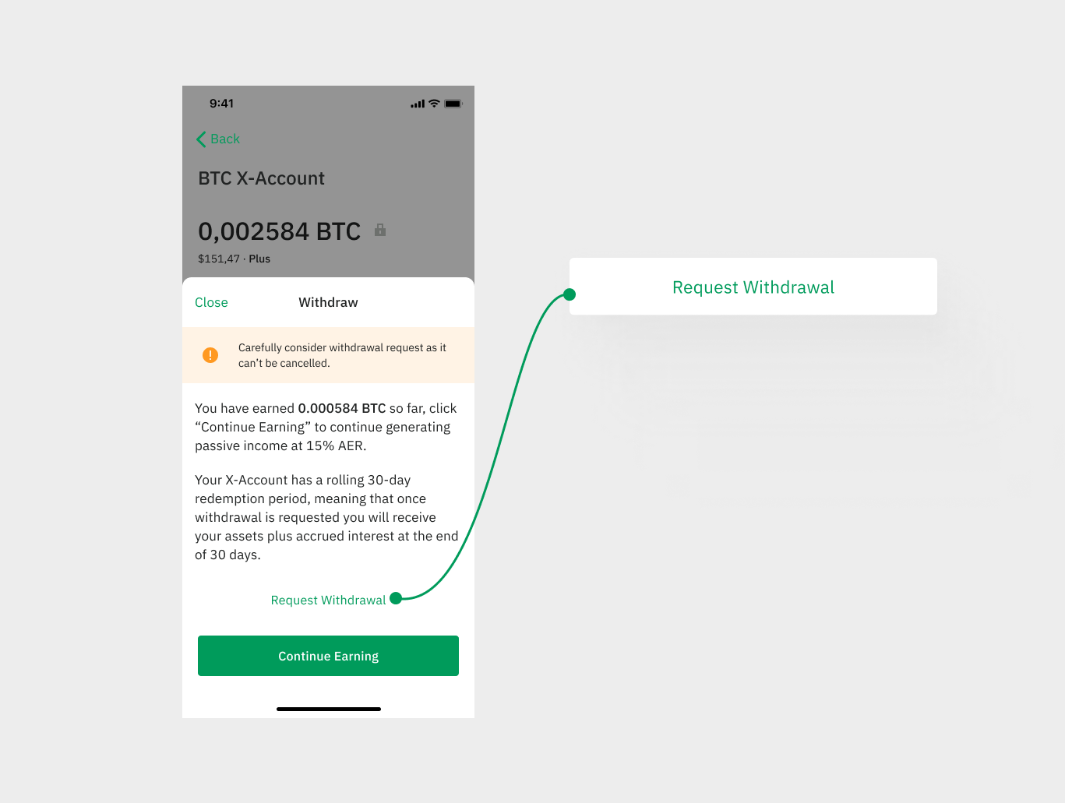Click the cancellation warning banner text
The height and width of the screenshot is (803, 1065).
(x=342, y=355)
